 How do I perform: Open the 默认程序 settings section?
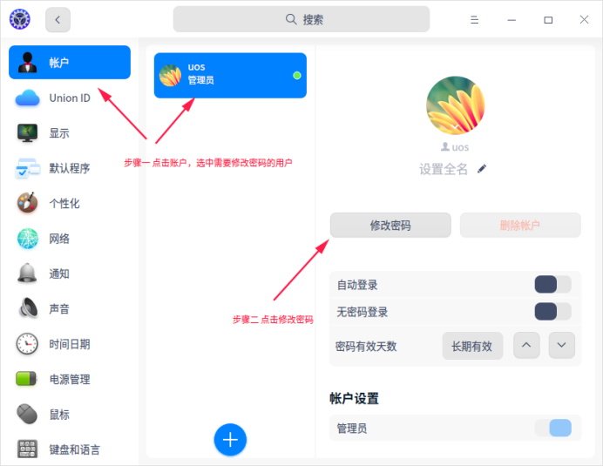(70, 168)
